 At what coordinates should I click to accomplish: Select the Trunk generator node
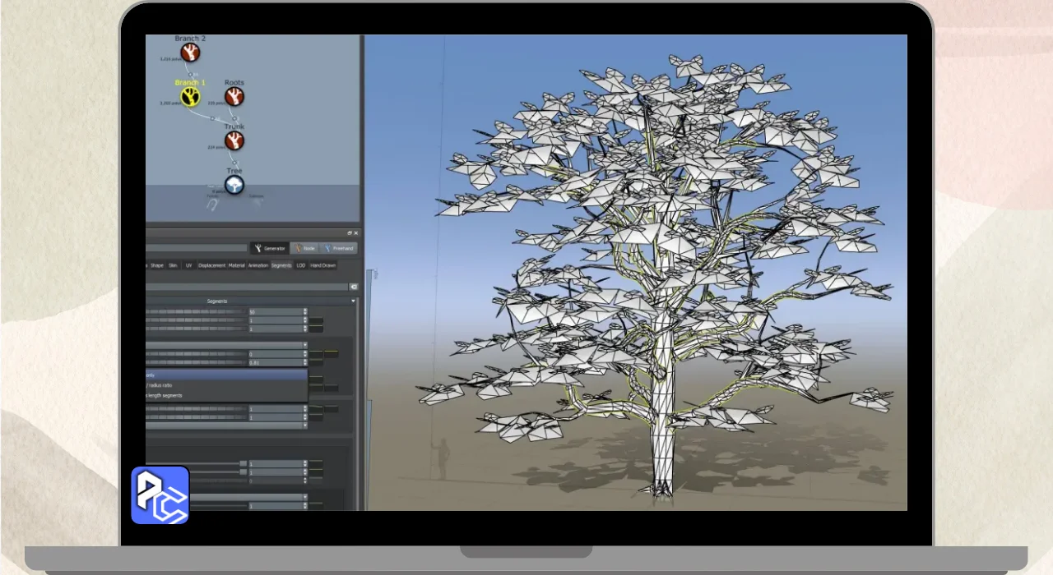(x=234, y=140)
